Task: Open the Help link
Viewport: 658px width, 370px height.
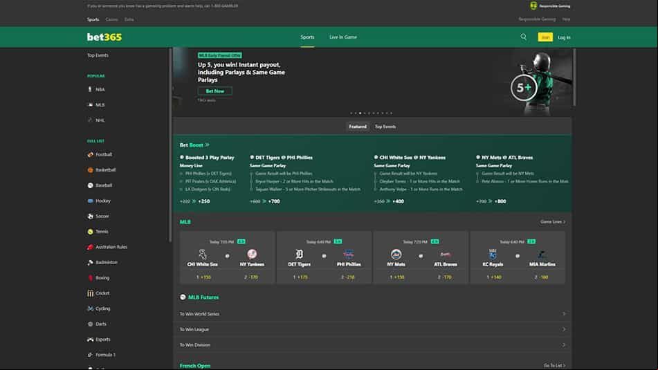Action: pyautogui.click(x=566, y=19)
